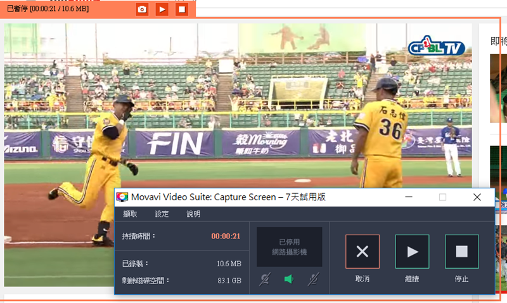Click the 83.1 GB free disk space value
This screenshot has height=303, width=507.
229,280
